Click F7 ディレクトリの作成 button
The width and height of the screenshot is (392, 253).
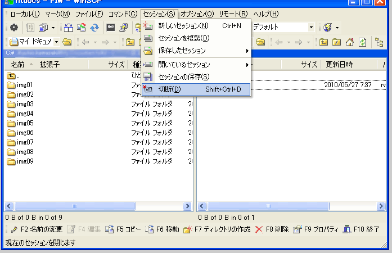[217, 229]
